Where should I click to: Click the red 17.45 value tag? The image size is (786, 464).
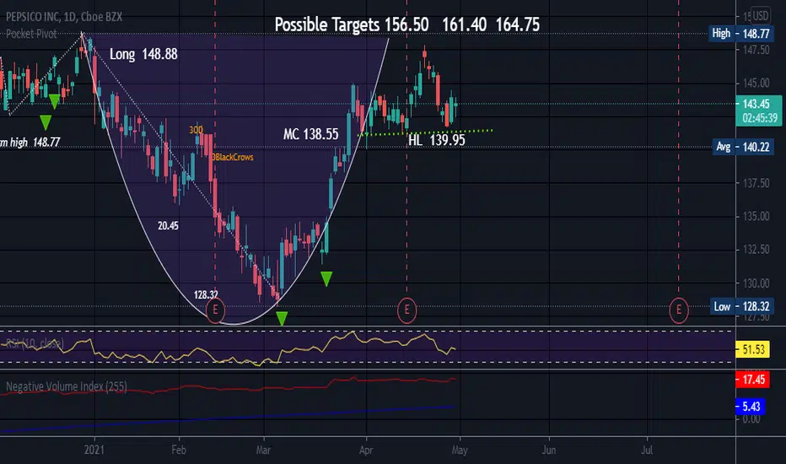coord(752,380)
